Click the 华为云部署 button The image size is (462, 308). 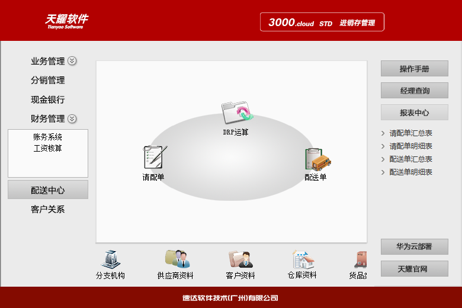[414, 246]
